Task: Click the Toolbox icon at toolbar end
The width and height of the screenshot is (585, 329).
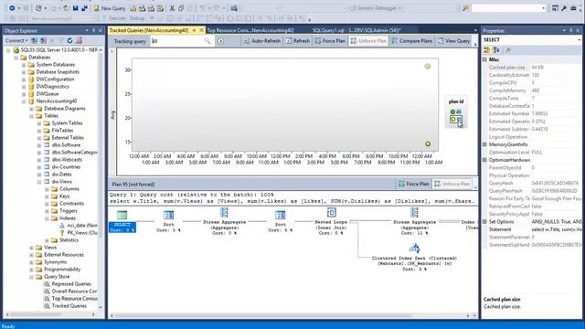Action: pos(573,8)
